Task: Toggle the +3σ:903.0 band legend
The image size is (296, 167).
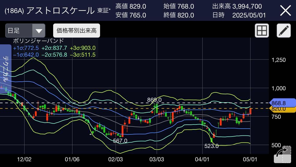Action: [x=83, y=48]
